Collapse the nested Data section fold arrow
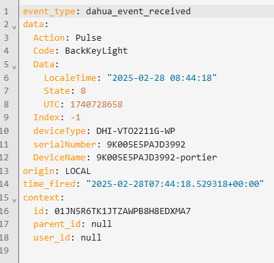The image size is (274, 263). (x=14, y=67)
